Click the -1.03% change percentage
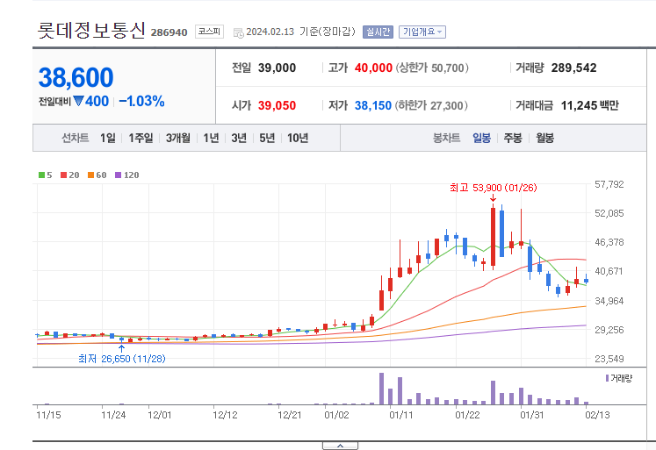Screen dimensions: 656x450 point(141,101)
